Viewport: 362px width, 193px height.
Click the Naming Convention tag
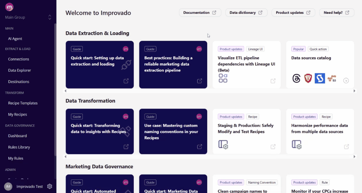262,182
